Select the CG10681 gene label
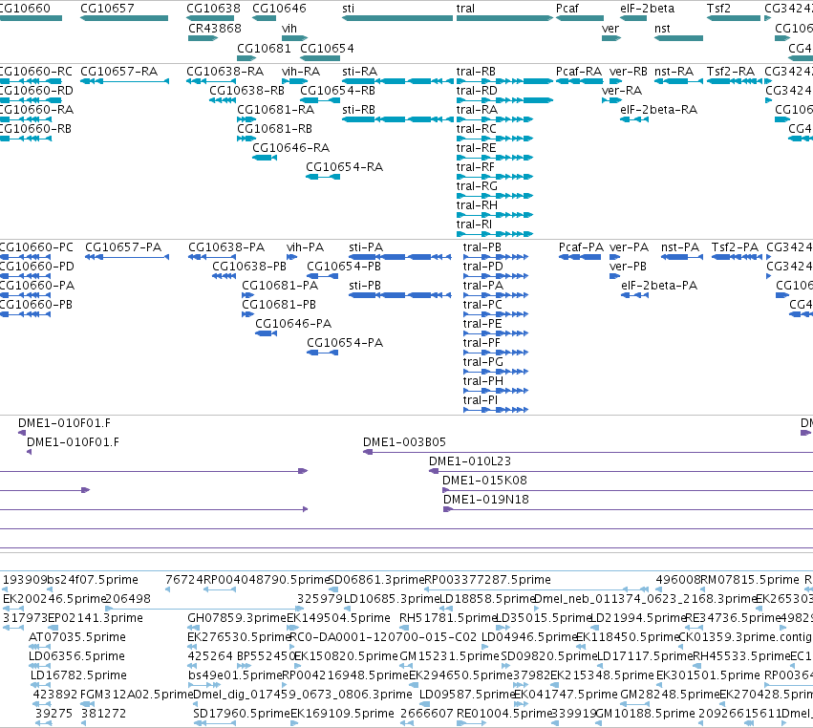 click(x=264, y=48)
